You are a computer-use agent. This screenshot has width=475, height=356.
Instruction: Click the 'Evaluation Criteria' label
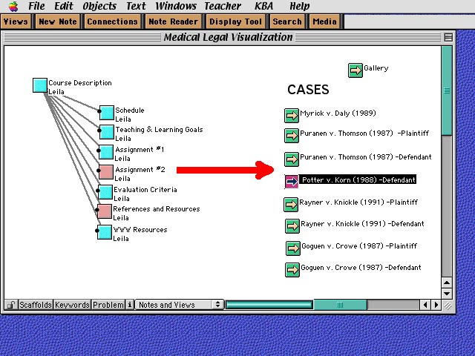tap(145, 190)
